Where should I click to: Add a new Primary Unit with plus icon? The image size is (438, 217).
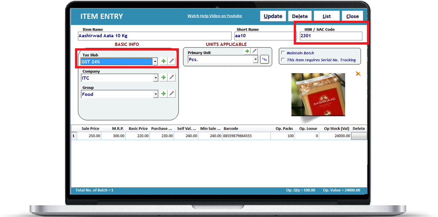coord(247,51)
